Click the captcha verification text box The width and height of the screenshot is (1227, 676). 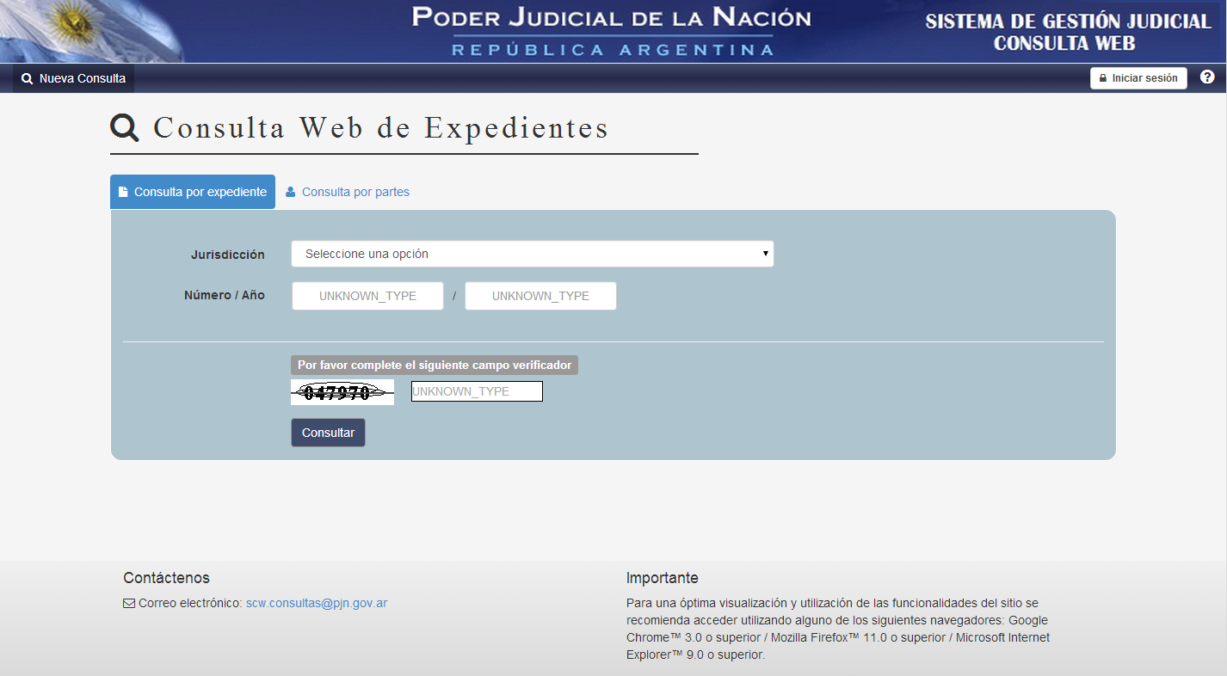tap(477, 391)
